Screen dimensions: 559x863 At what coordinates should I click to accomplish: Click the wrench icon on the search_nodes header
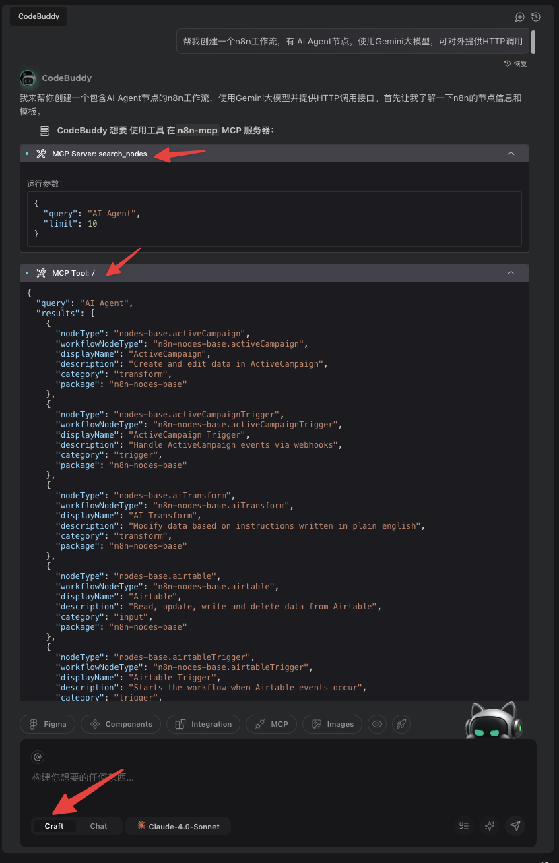point(41,154)
